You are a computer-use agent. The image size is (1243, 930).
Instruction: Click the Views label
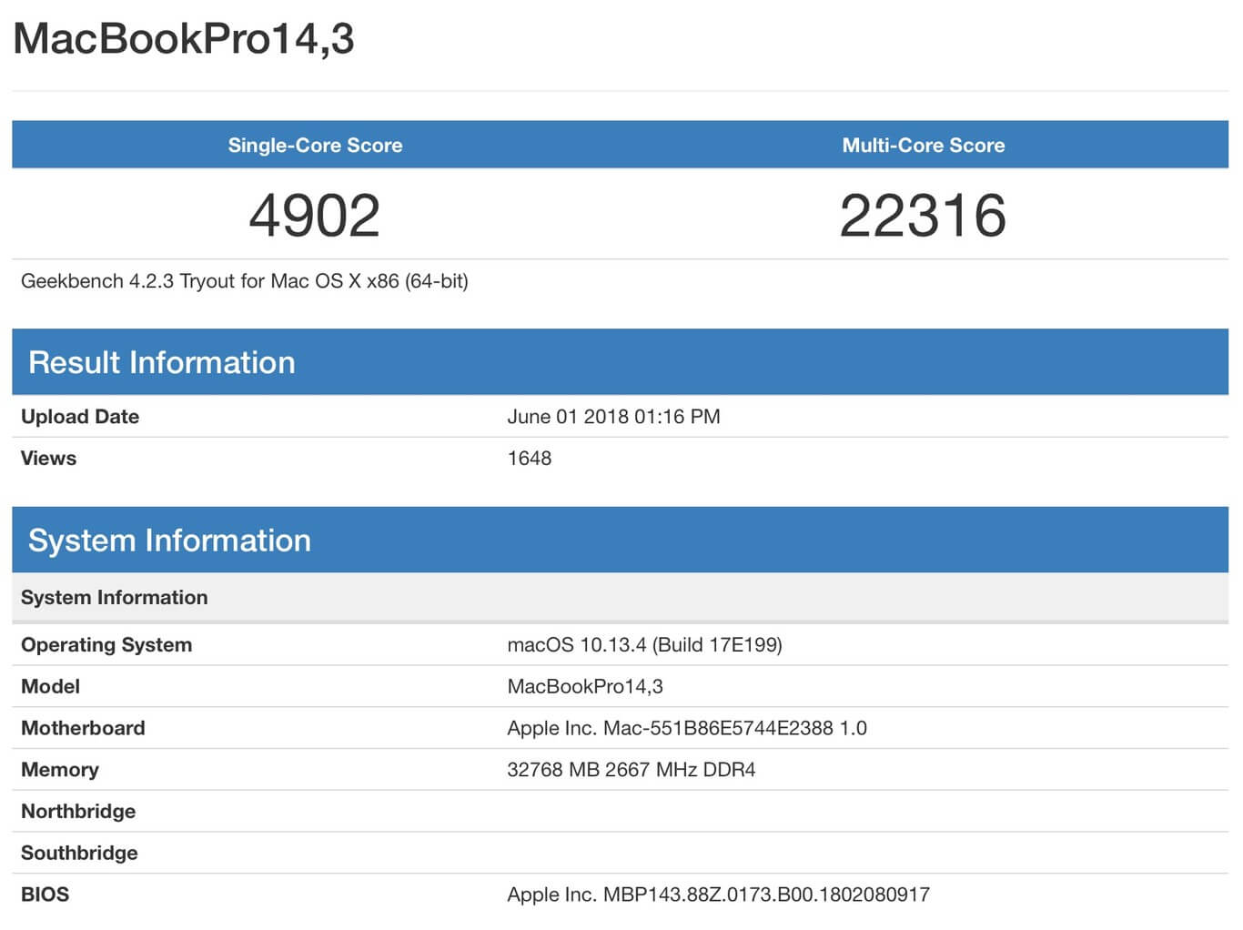[48, 459]
